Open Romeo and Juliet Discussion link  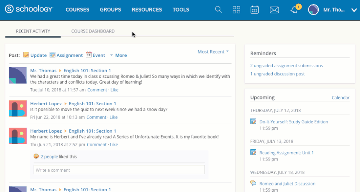click(x=287, y=183)
